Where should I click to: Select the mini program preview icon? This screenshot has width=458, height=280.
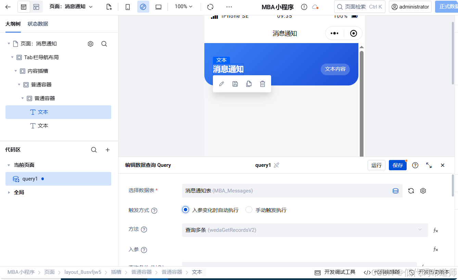(x=143, y=7)
